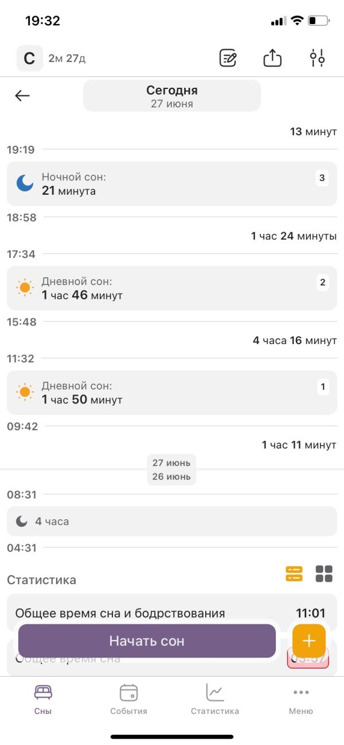Tap the badge number 3 on Ночной сон
344x745 pixels.
pos(322,178)
